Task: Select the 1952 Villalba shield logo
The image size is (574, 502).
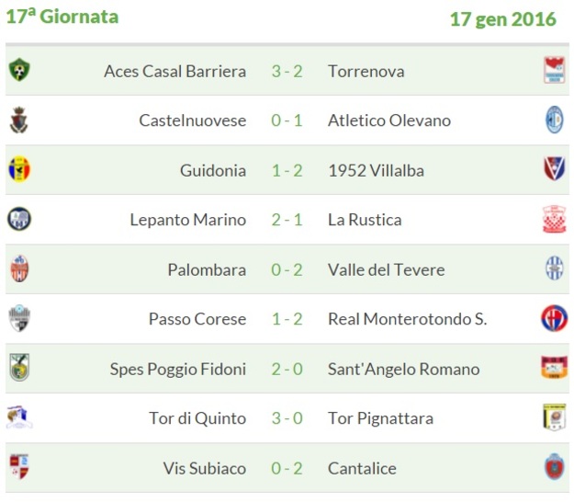Action: point(554,168)
